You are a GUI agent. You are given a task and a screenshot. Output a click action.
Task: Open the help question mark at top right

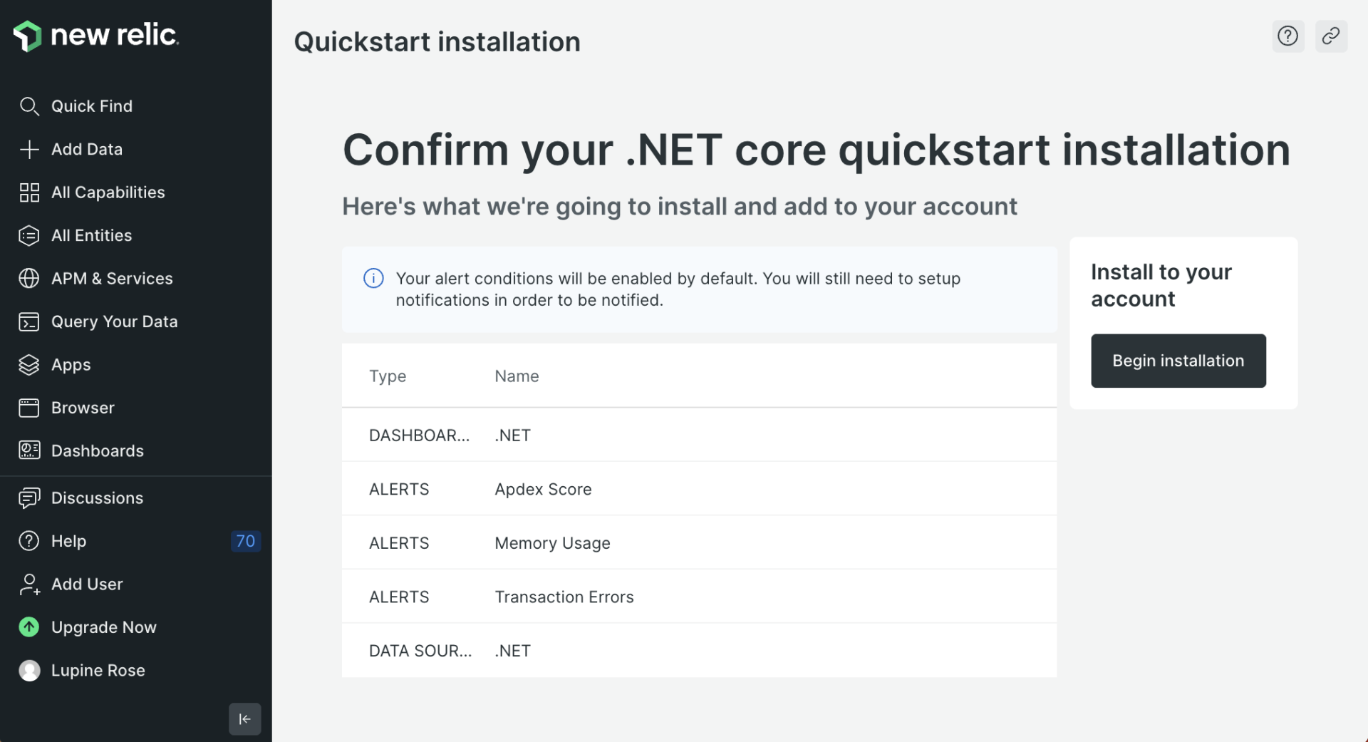[1287, 36]
